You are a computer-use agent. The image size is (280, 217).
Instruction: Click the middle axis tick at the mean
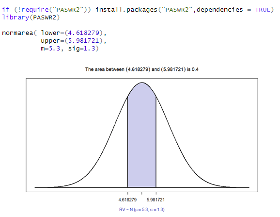pyautogui.click(x=142, y=193)
